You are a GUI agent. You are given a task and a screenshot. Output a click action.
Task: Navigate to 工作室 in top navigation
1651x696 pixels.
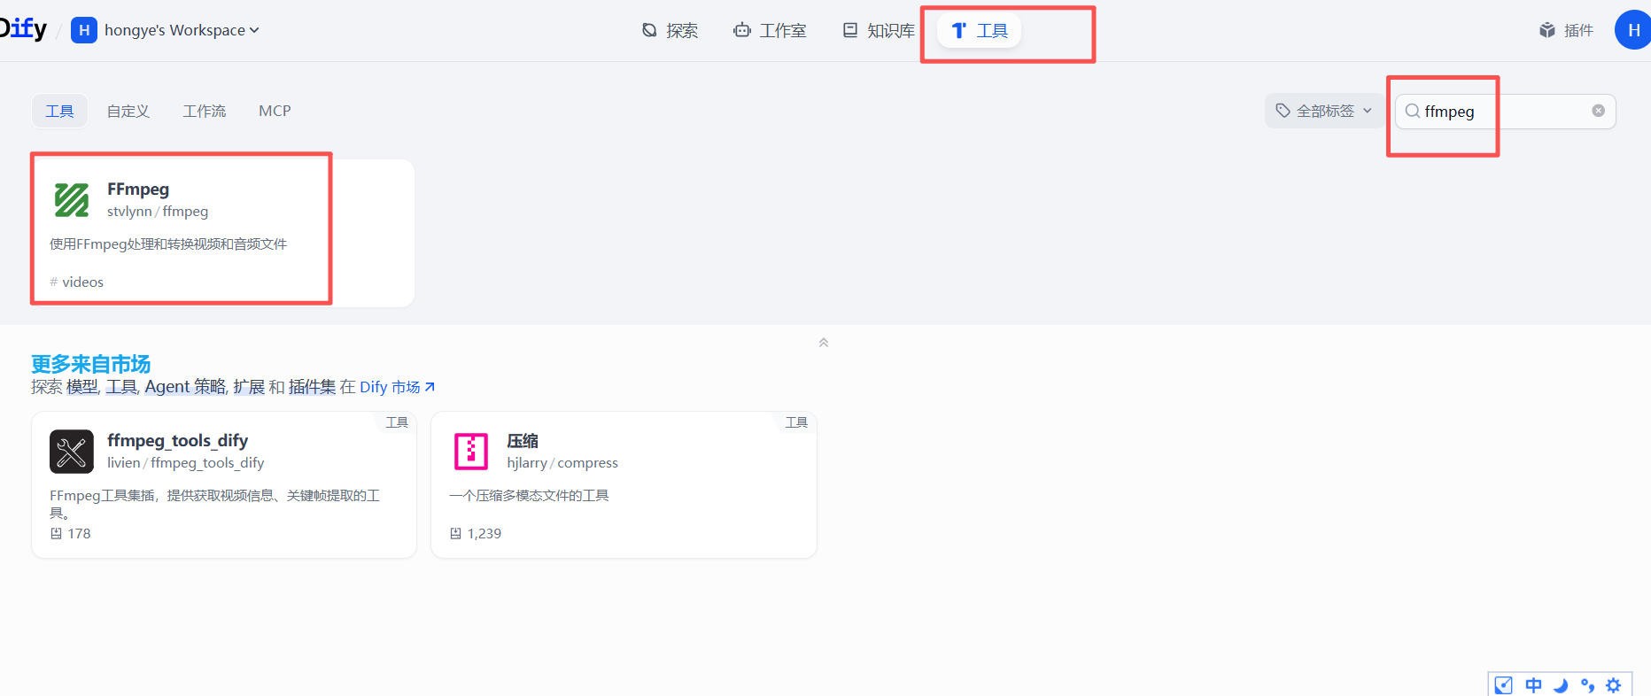click(770, 31)
